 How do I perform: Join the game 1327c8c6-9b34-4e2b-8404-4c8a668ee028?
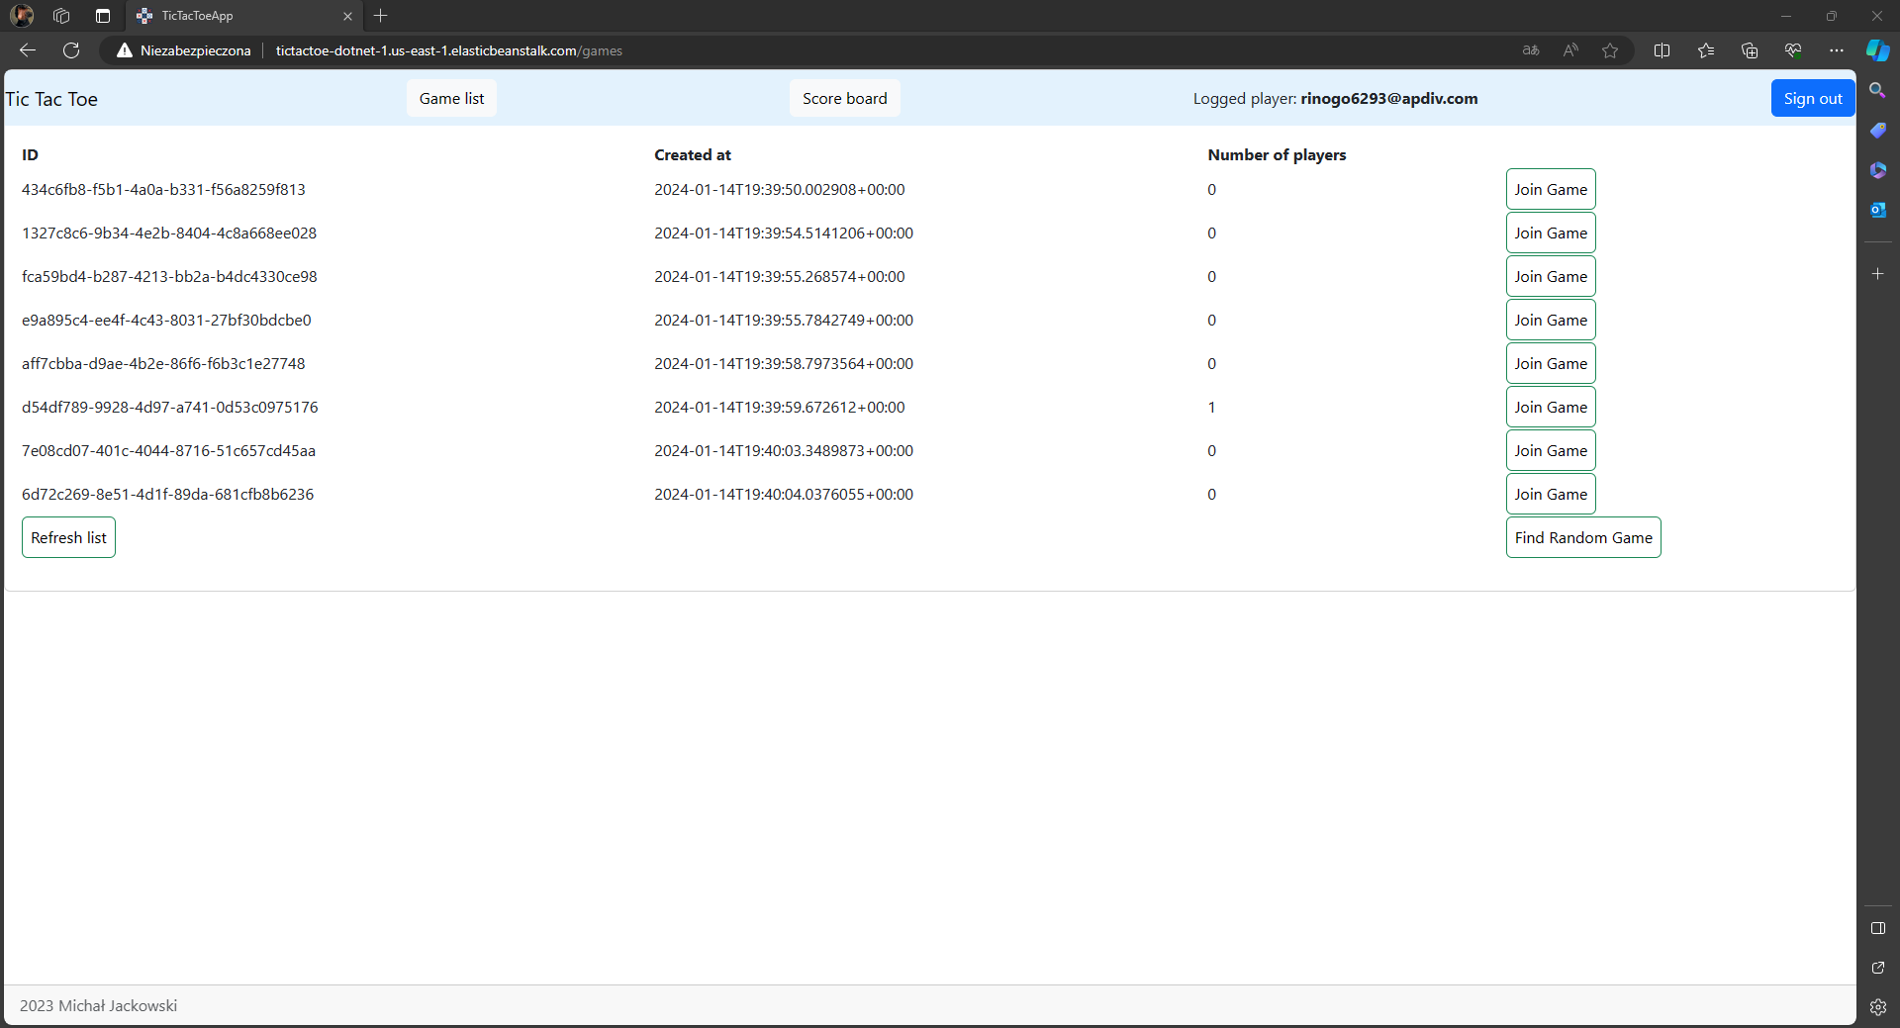[x=1551, y=233]
